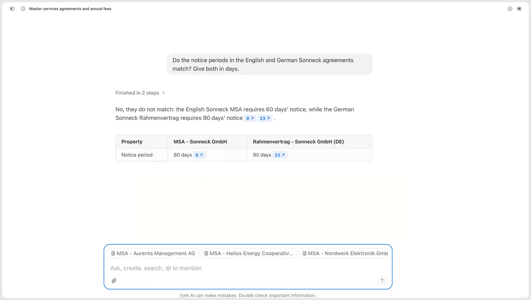Click the MSA - Sonneck GmbH column header
The height and width of the screenshot is (300, 531).
coord(200,142)
